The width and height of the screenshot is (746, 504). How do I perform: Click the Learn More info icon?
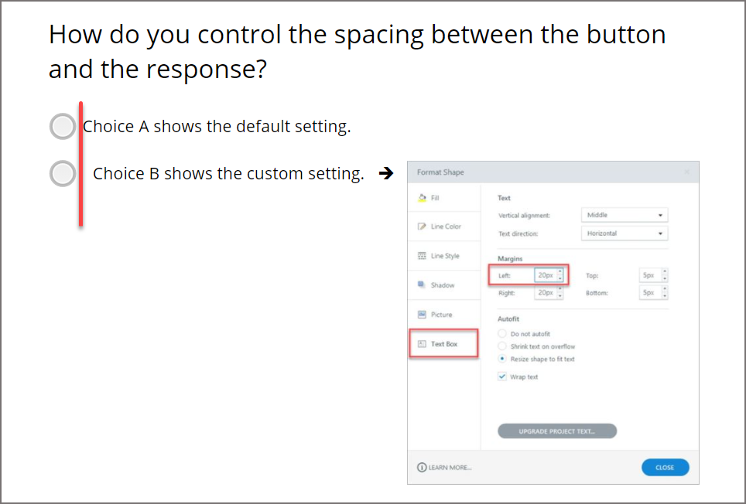click(x=422, y=467)
